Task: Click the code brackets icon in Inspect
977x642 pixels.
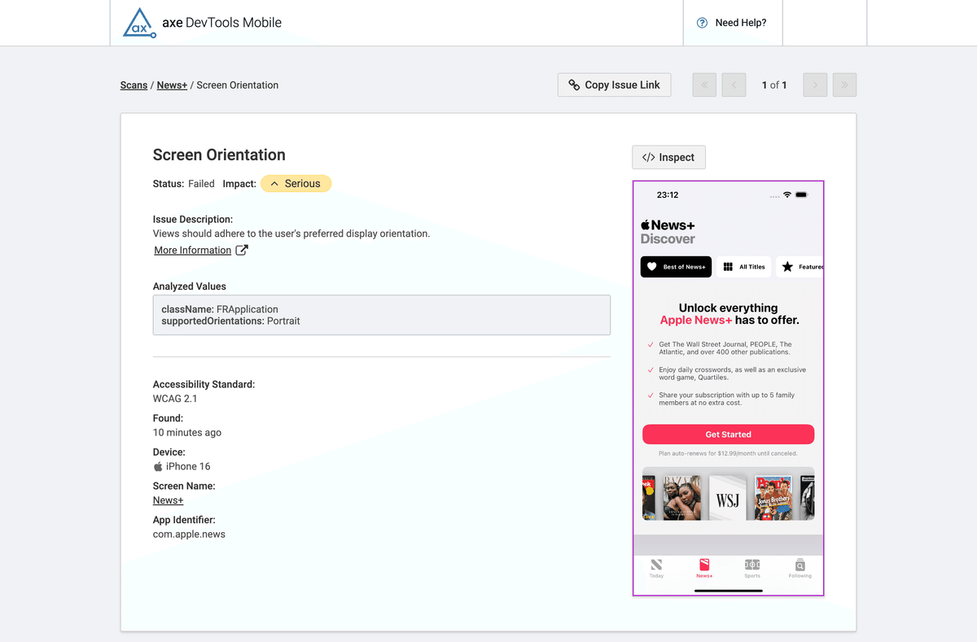Action: [x=648, y=157]
